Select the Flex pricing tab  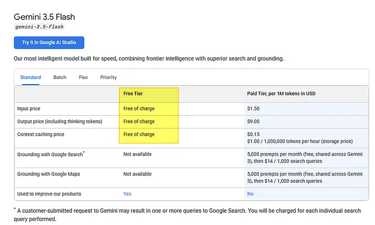tap(83, 77)
